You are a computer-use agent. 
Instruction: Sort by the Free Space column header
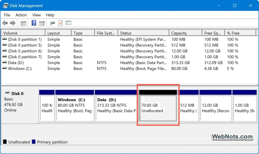click(x=213, y=33)
